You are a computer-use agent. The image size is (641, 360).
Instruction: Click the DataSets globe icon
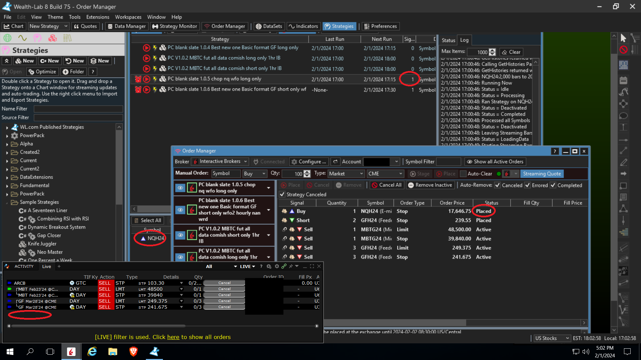tap(258, 26)
